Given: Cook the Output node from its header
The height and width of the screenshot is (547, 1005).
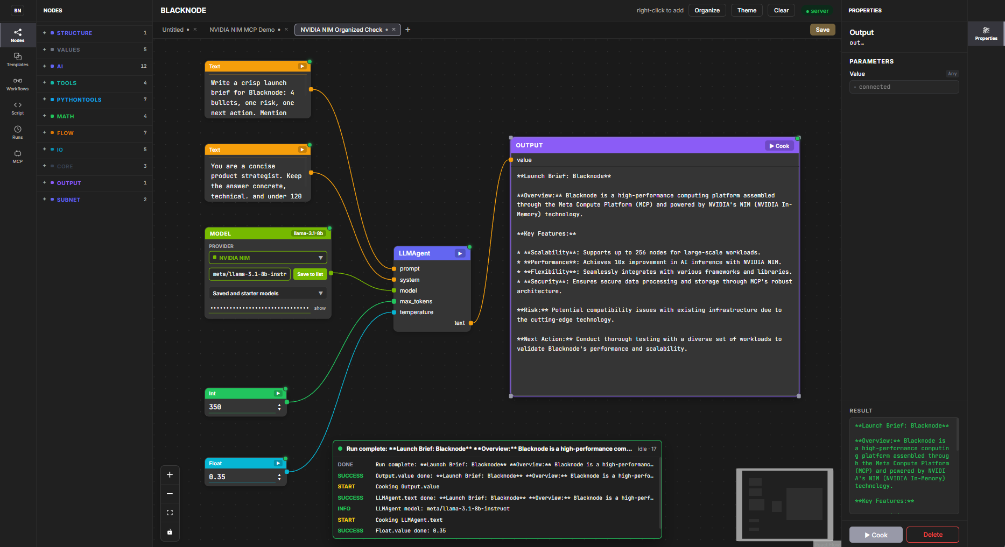Looking at the screenshot, I should tap(779, 146).
